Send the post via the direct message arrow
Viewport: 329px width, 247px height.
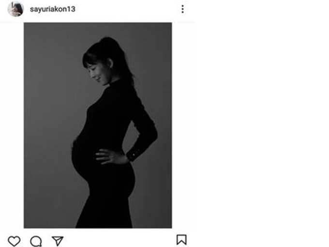point(58,241)
